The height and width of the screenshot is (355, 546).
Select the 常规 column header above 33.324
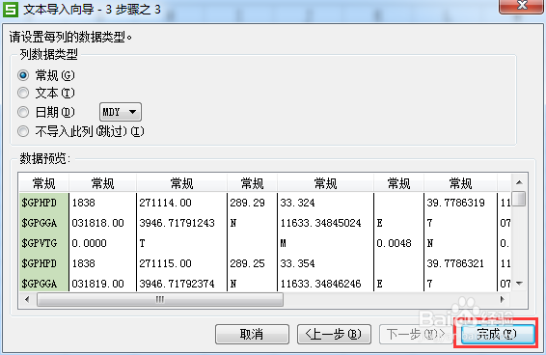pyautogui.click(x=325, y=183)
